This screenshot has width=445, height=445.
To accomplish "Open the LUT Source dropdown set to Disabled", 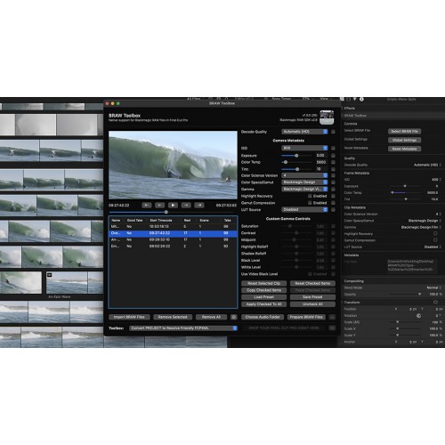I will [304, 210].
